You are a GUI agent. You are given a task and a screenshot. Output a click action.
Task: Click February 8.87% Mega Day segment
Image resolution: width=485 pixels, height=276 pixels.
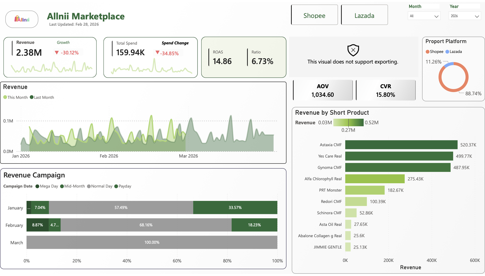pyautogui.click(x=38, y=225)
